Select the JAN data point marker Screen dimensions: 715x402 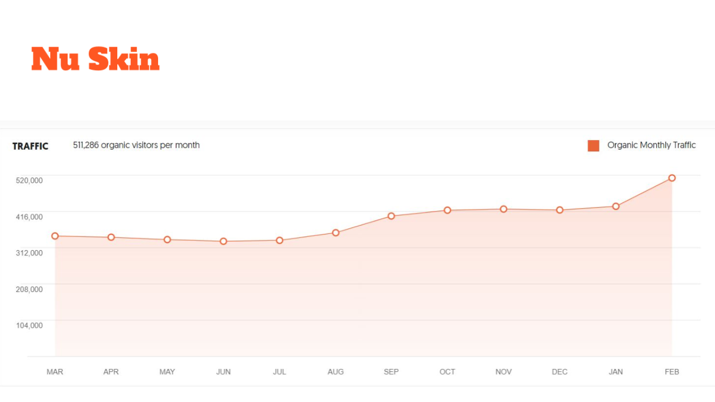point(616,206)
